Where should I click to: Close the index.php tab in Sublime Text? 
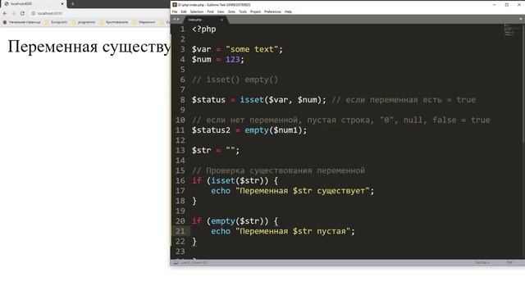coord(221,20)
